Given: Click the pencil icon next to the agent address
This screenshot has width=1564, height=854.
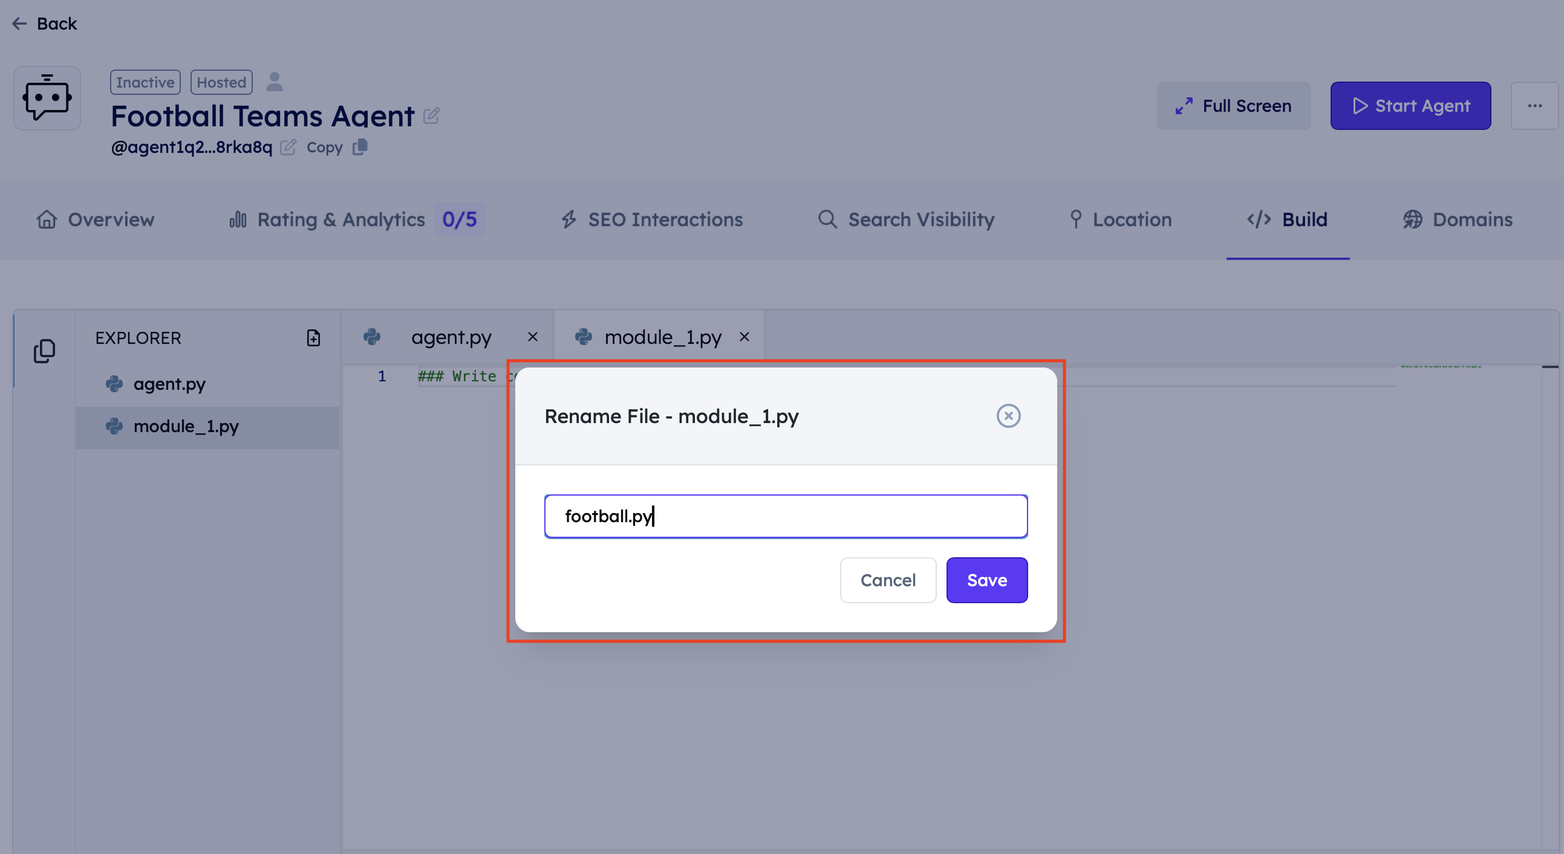Looking at the screenshot, I should coord(288,147).
